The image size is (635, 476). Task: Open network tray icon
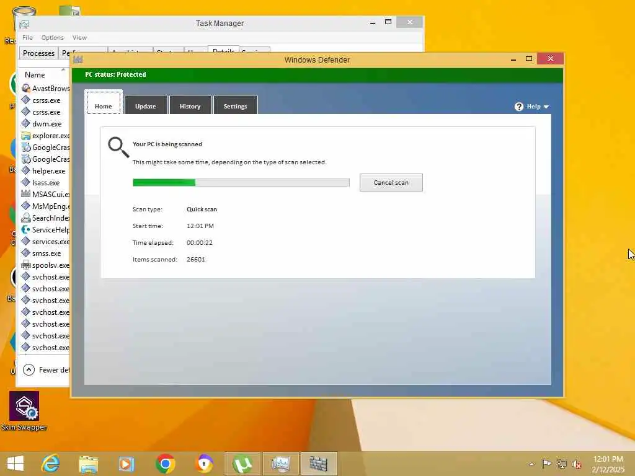click(x=561, y=464)
